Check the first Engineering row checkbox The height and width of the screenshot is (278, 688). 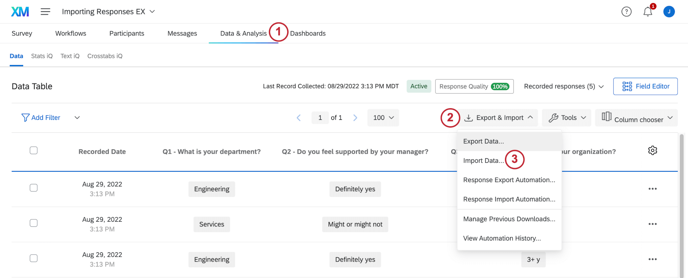(x=34, y=188)
